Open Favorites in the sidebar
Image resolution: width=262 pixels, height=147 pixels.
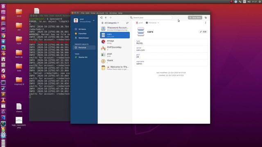(x=82, y=33)
